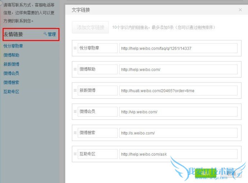
Task: Click the drag handle for 互助专区 row
Action: click(x=75, y=154)
